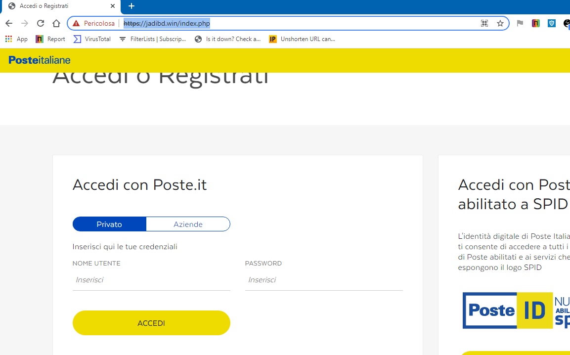Select the Accedi o Registrati browser tab

click(x=61, y=6)
